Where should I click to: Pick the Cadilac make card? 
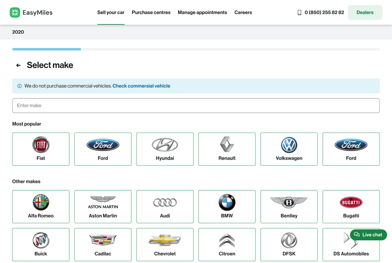pyautogui.click(x=103, y=245)
